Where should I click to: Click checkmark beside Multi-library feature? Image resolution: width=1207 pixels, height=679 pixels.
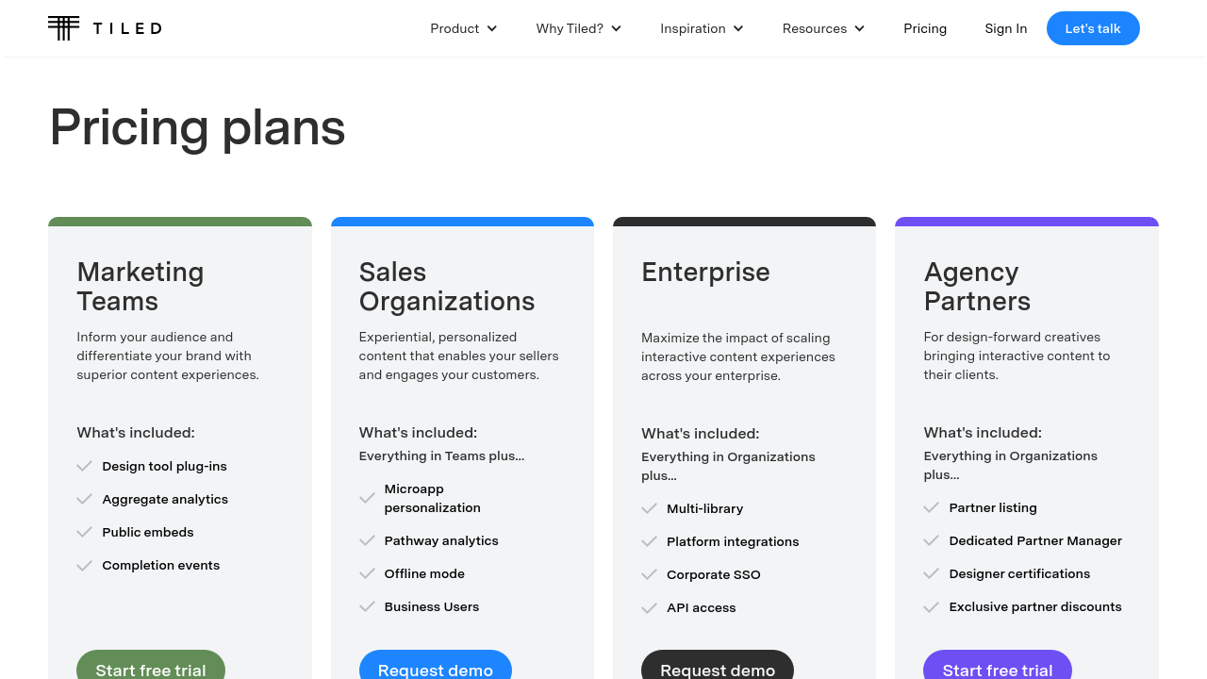pos(650,508)
